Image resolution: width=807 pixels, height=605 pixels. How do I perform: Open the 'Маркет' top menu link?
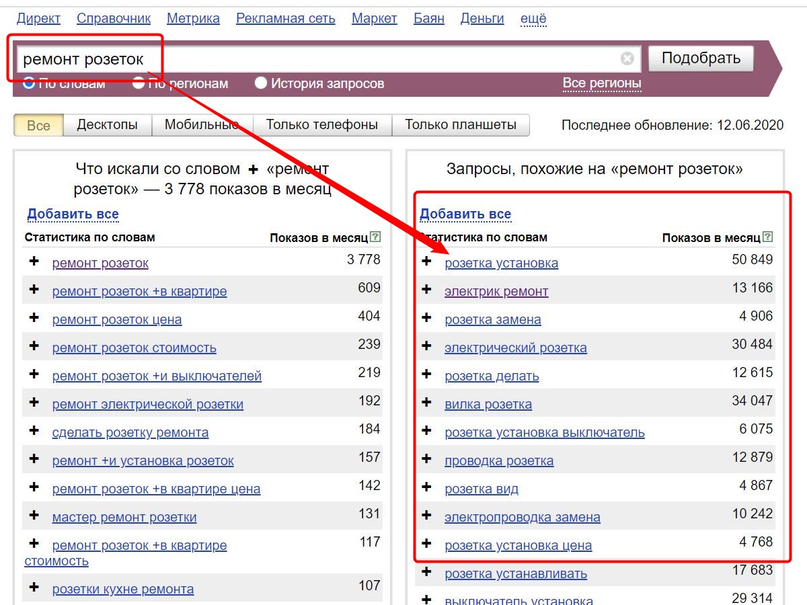375,18
